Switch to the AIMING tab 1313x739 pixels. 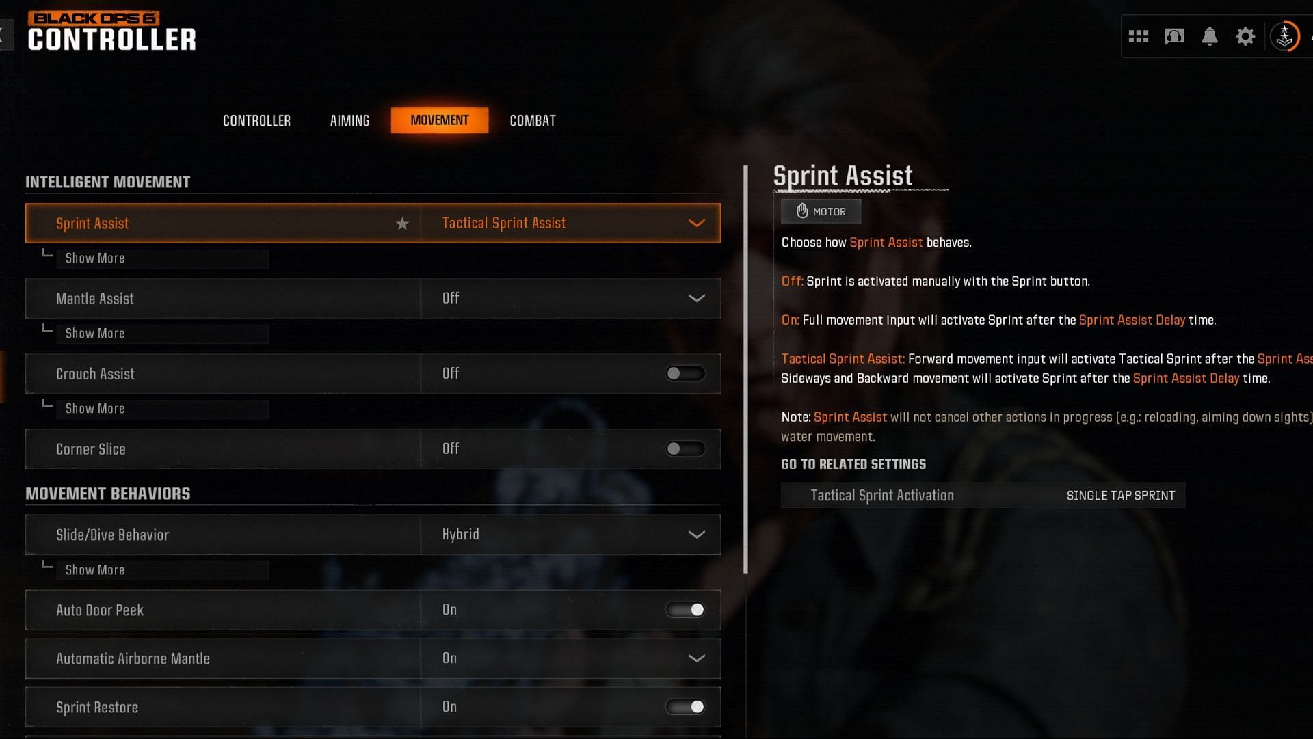pyautogui.click(x=350, y=119)
